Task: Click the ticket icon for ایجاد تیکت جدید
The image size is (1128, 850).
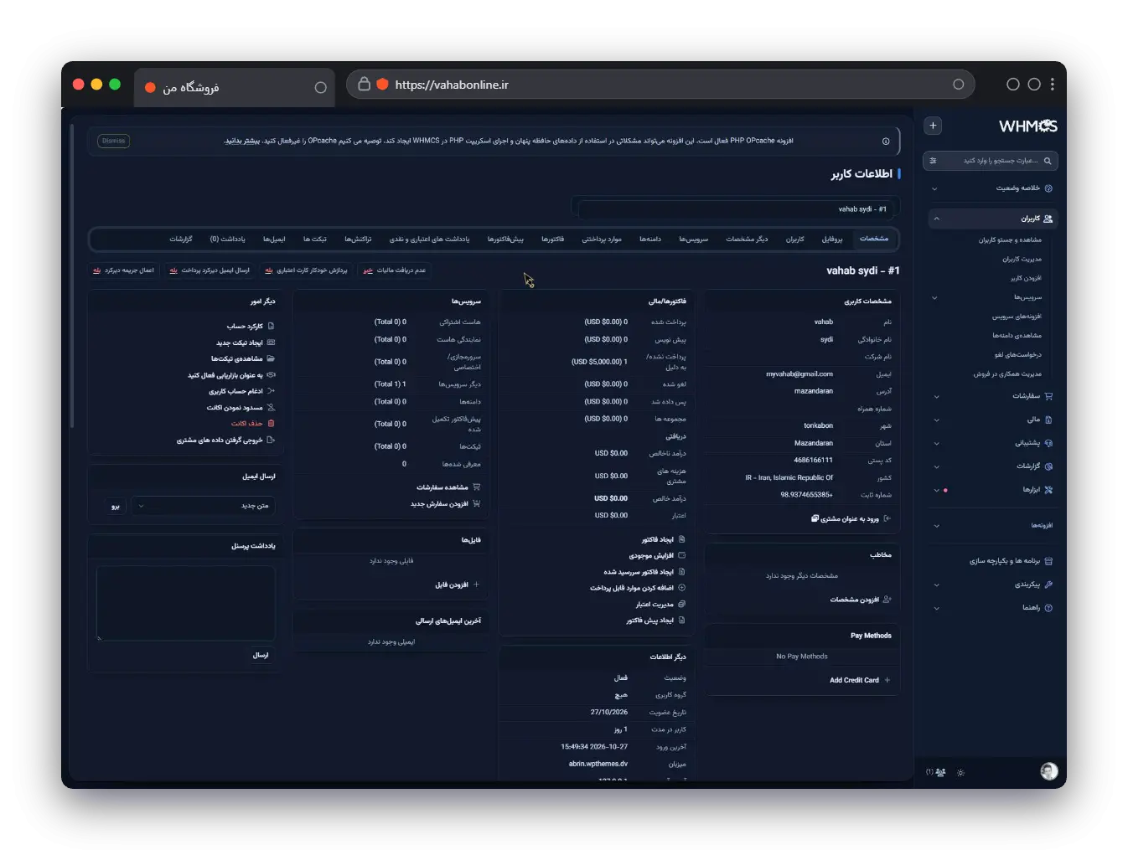Action: tap(271, 343)
